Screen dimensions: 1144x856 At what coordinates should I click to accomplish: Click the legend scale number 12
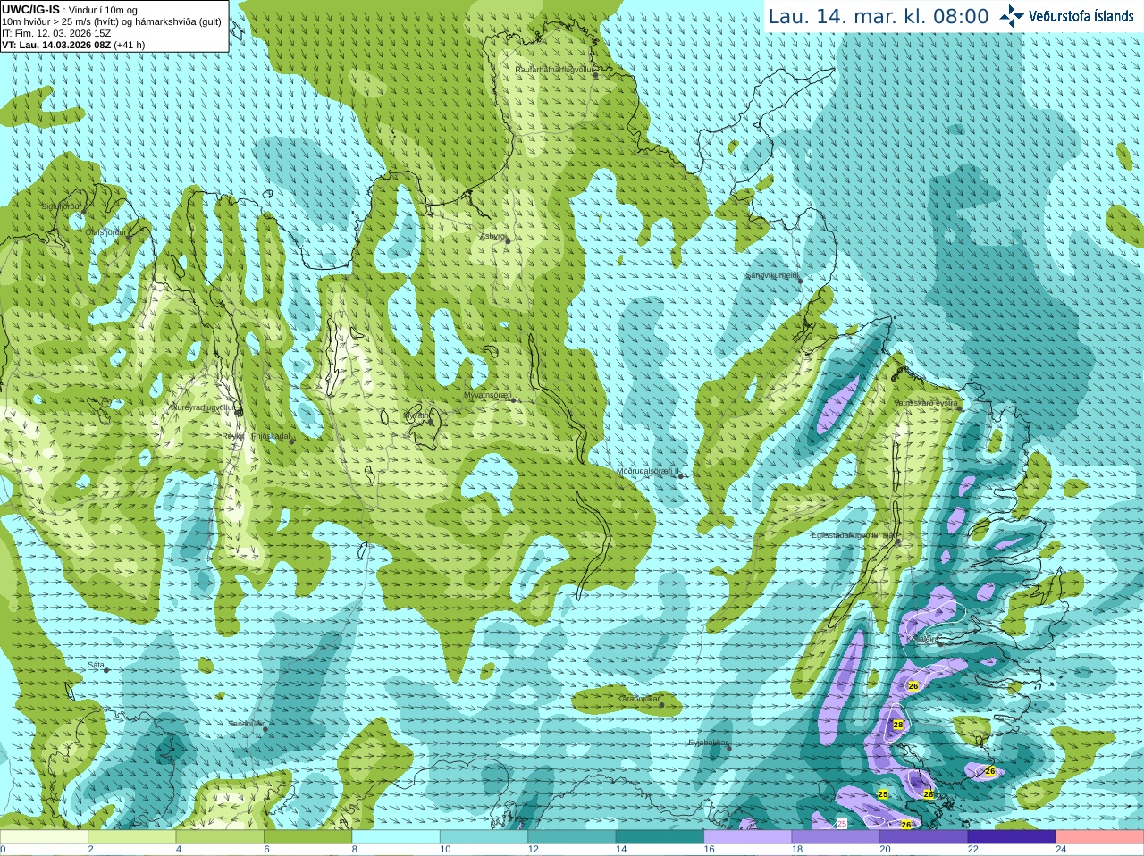533,850
